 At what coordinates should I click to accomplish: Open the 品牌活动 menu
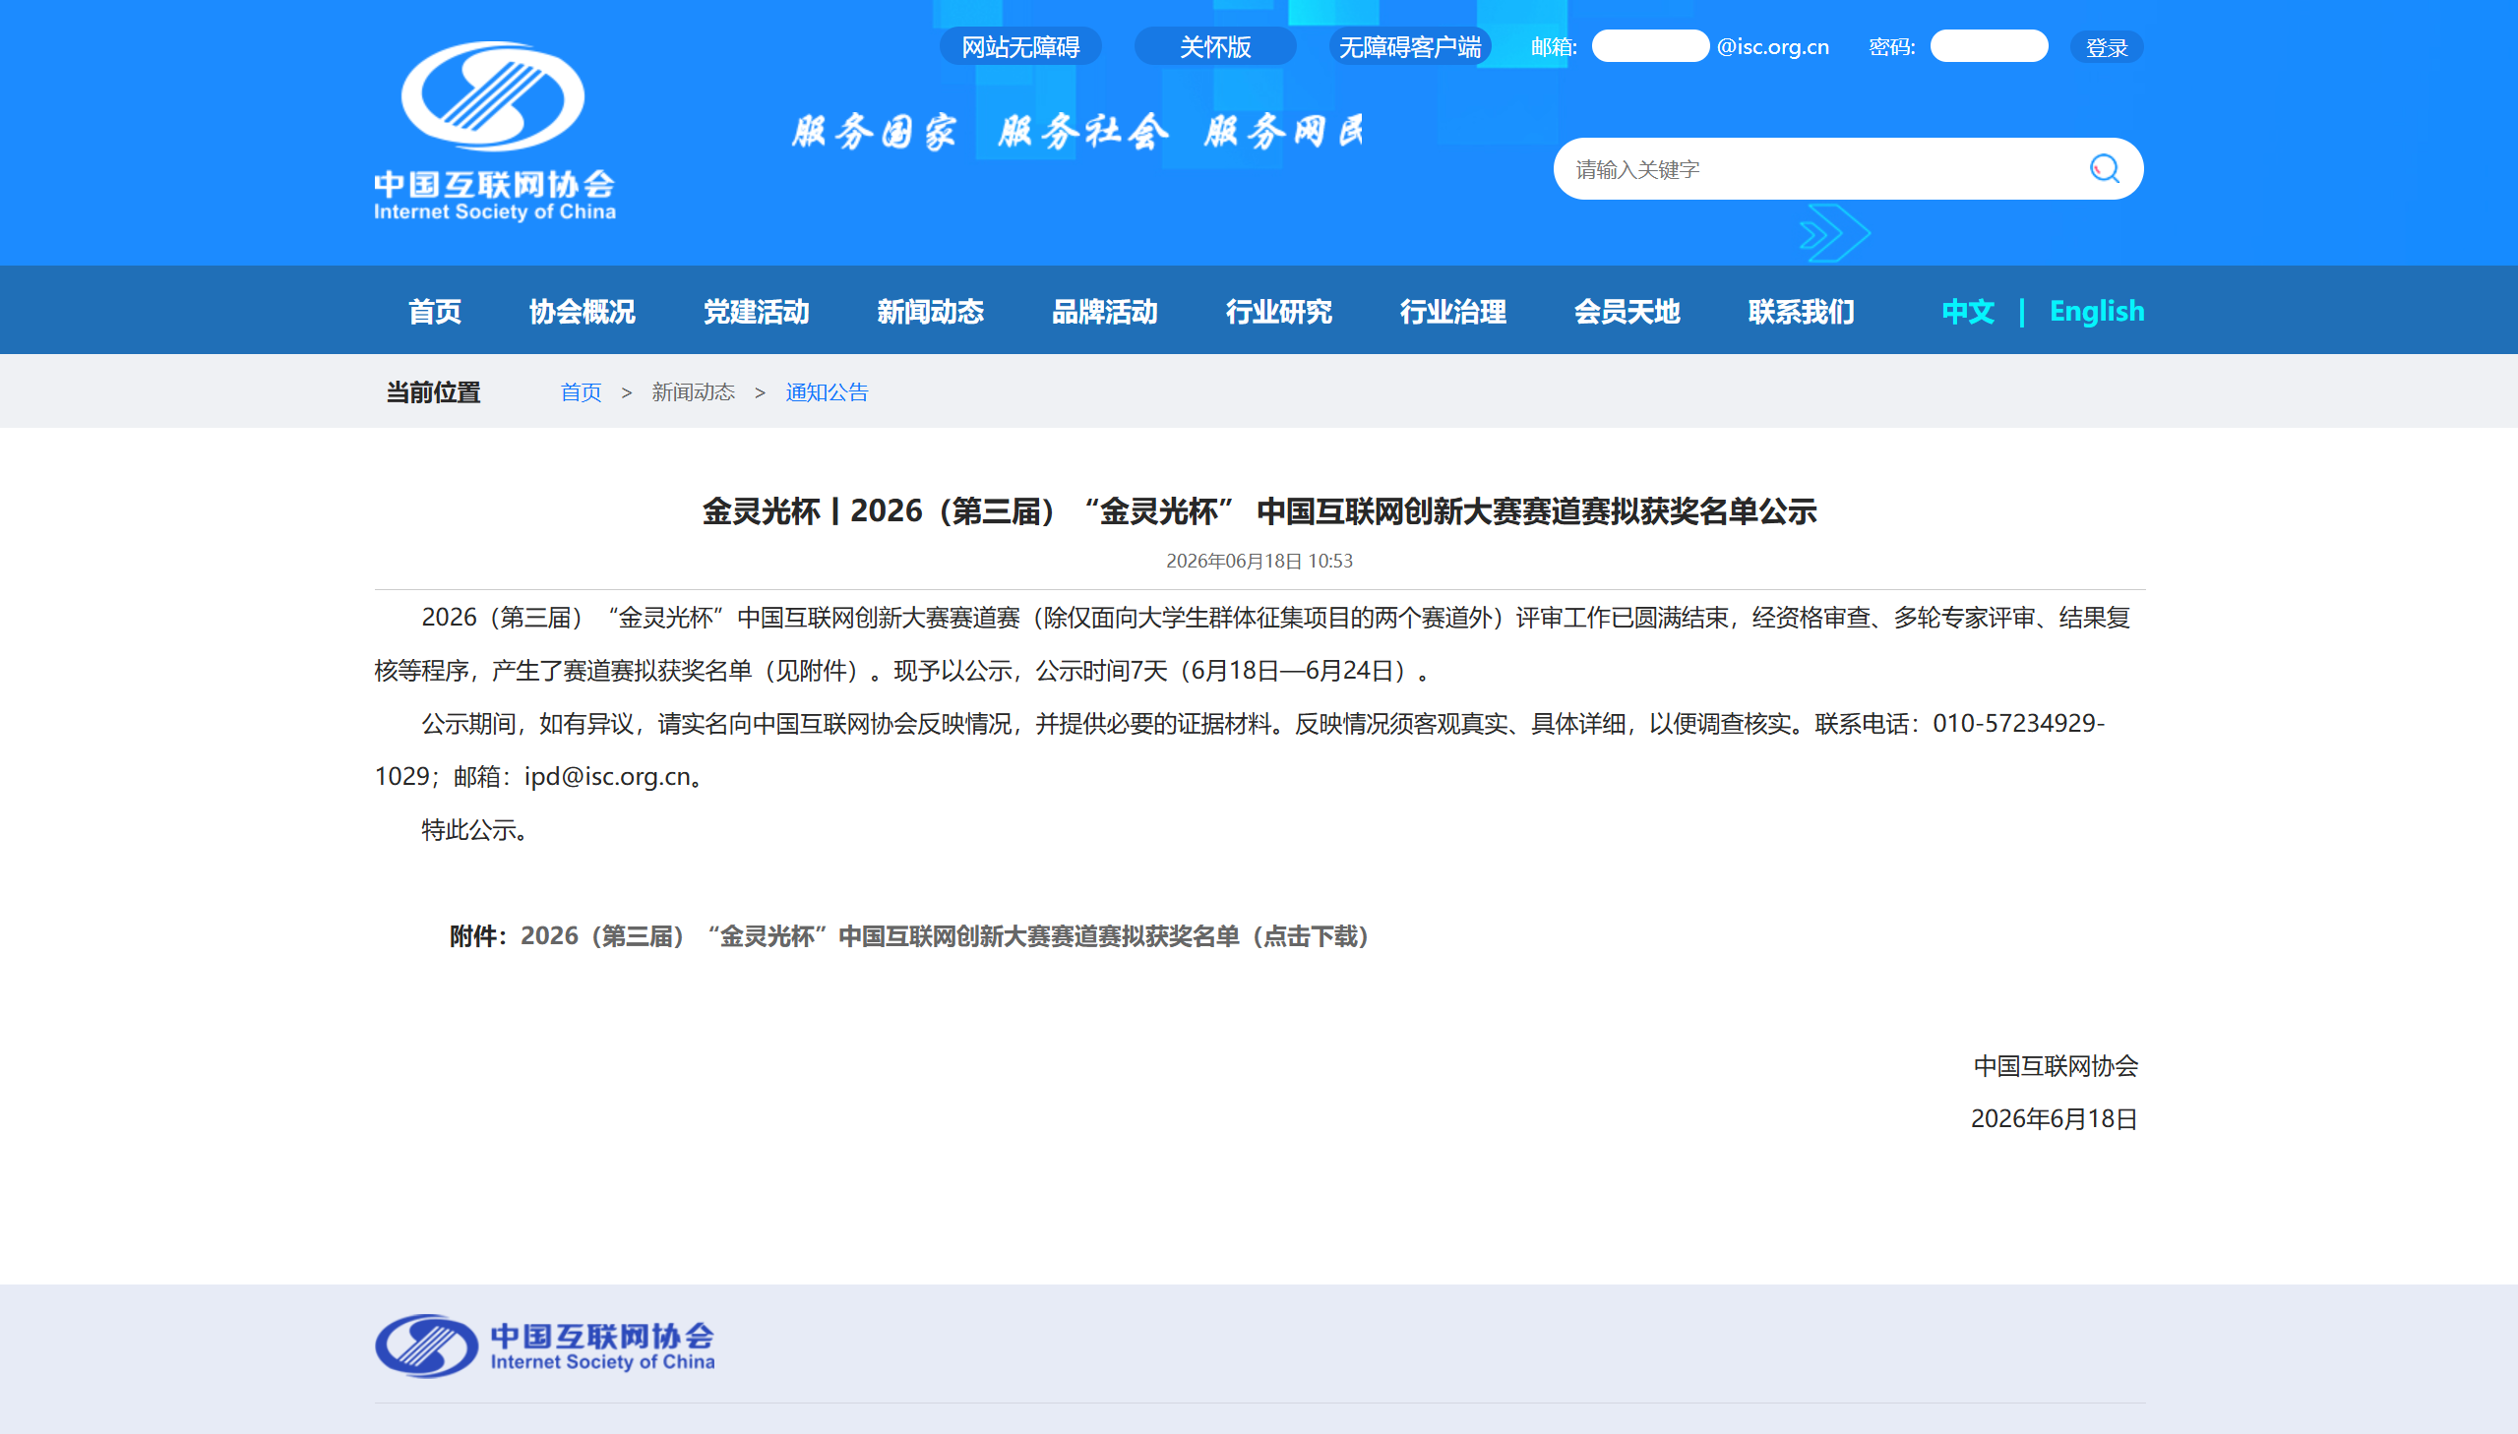1104,311
